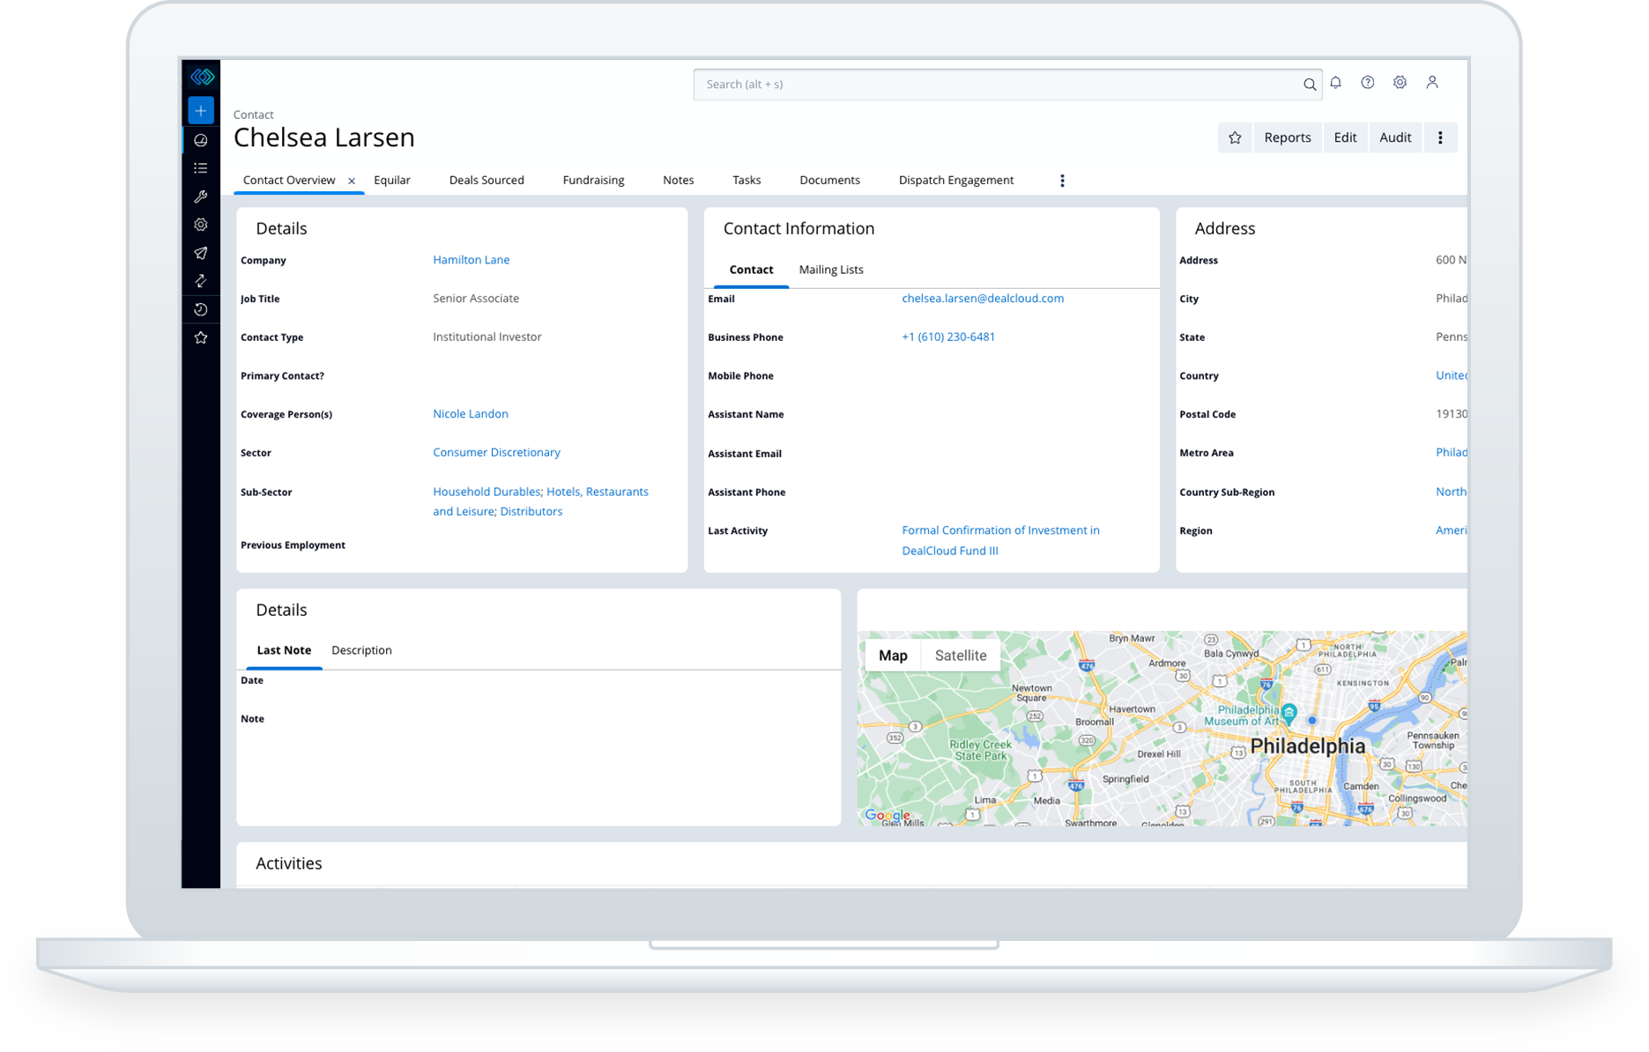Switch map view to Satellite

tap(960, 655)
